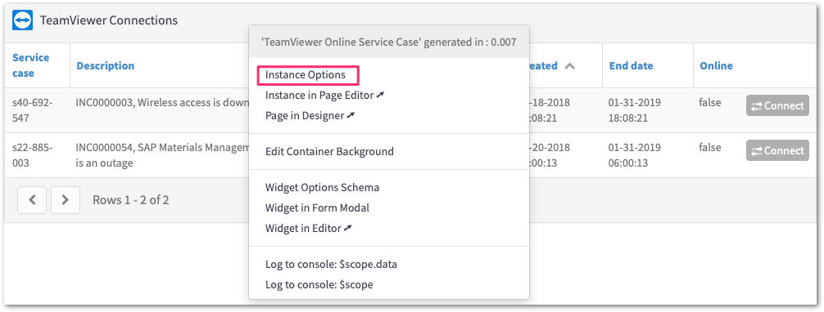Viewport: 824px width, 312px height.
Task: Connect to service case s40-692-547
Action: pyautogui.click(x=777, y=105)
